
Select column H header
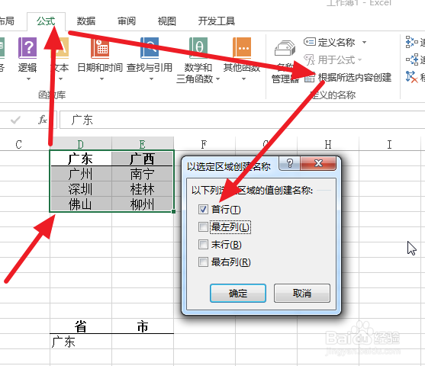[x=328, y=144]
